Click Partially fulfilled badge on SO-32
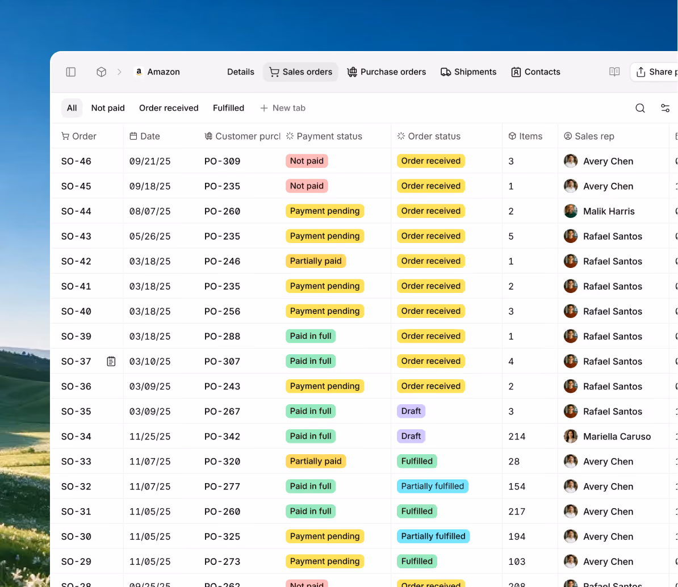The image size is (678, 587). click(432, 487)
